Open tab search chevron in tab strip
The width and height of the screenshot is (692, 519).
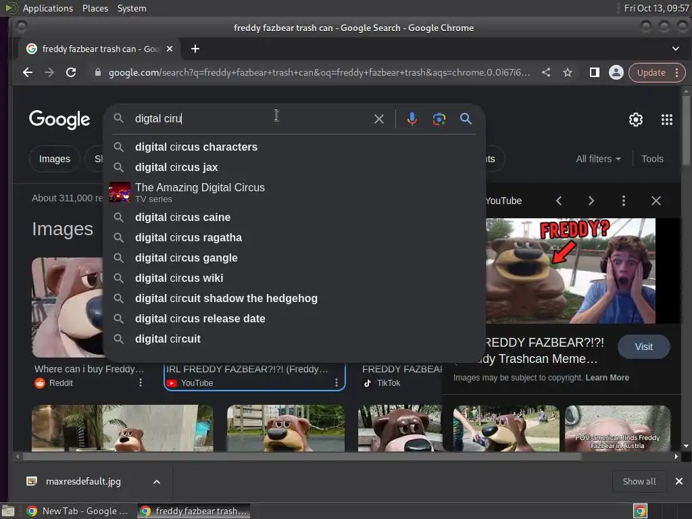676,49
